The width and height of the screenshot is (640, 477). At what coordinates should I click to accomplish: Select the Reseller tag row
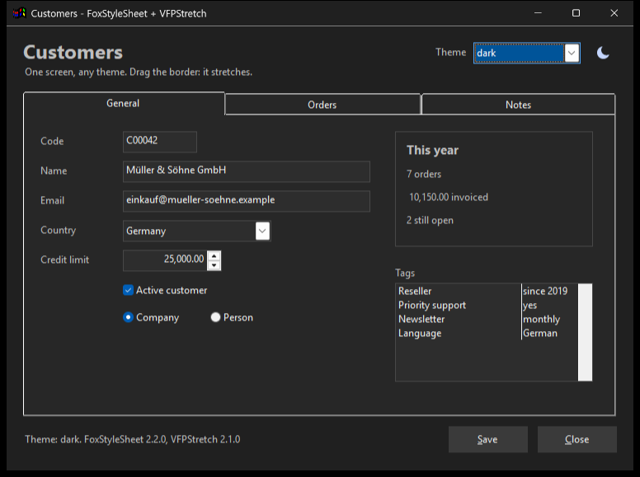point(488,291)
